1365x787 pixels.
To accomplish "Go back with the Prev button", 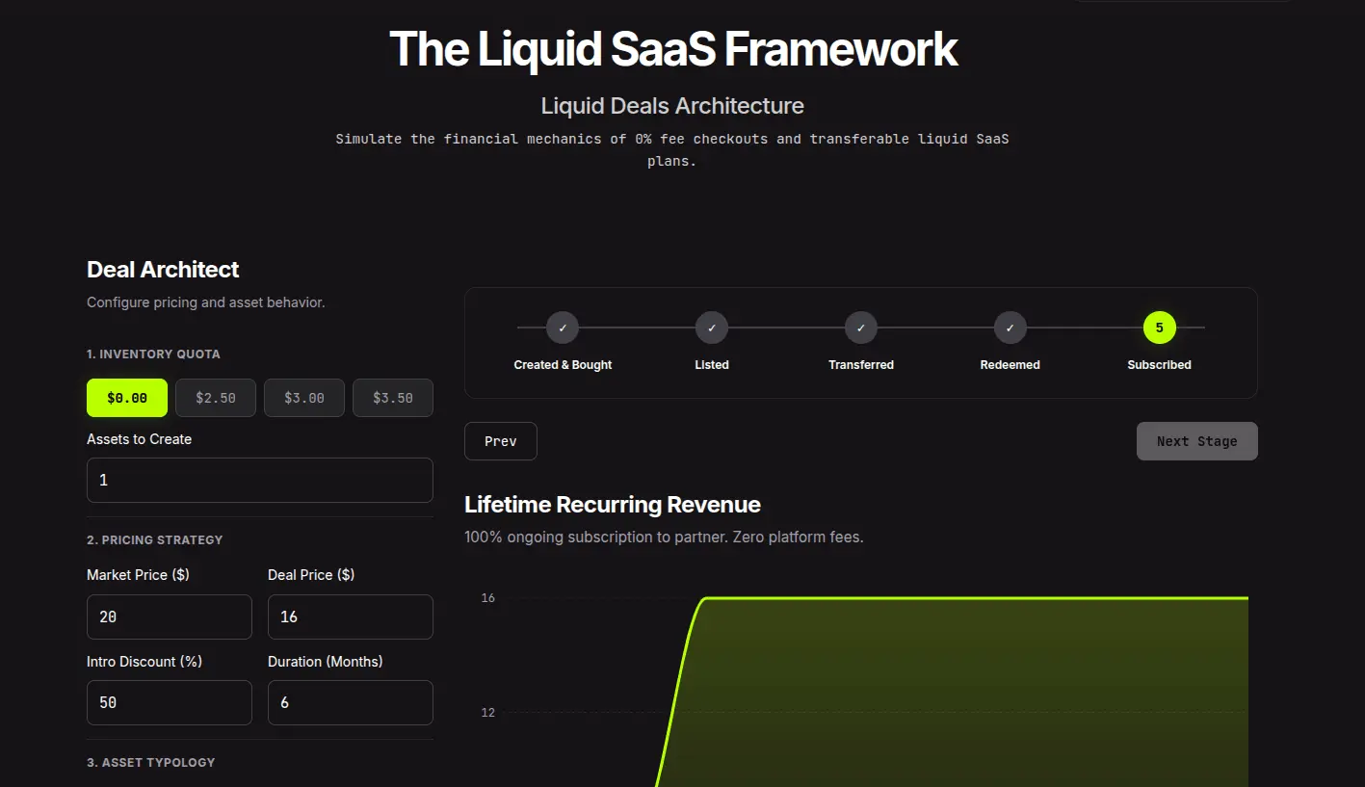I will 501,441.
